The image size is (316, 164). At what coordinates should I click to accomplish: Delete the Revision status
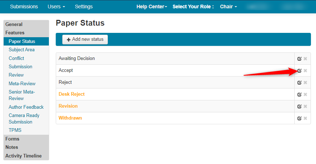(x=305, y=106)
